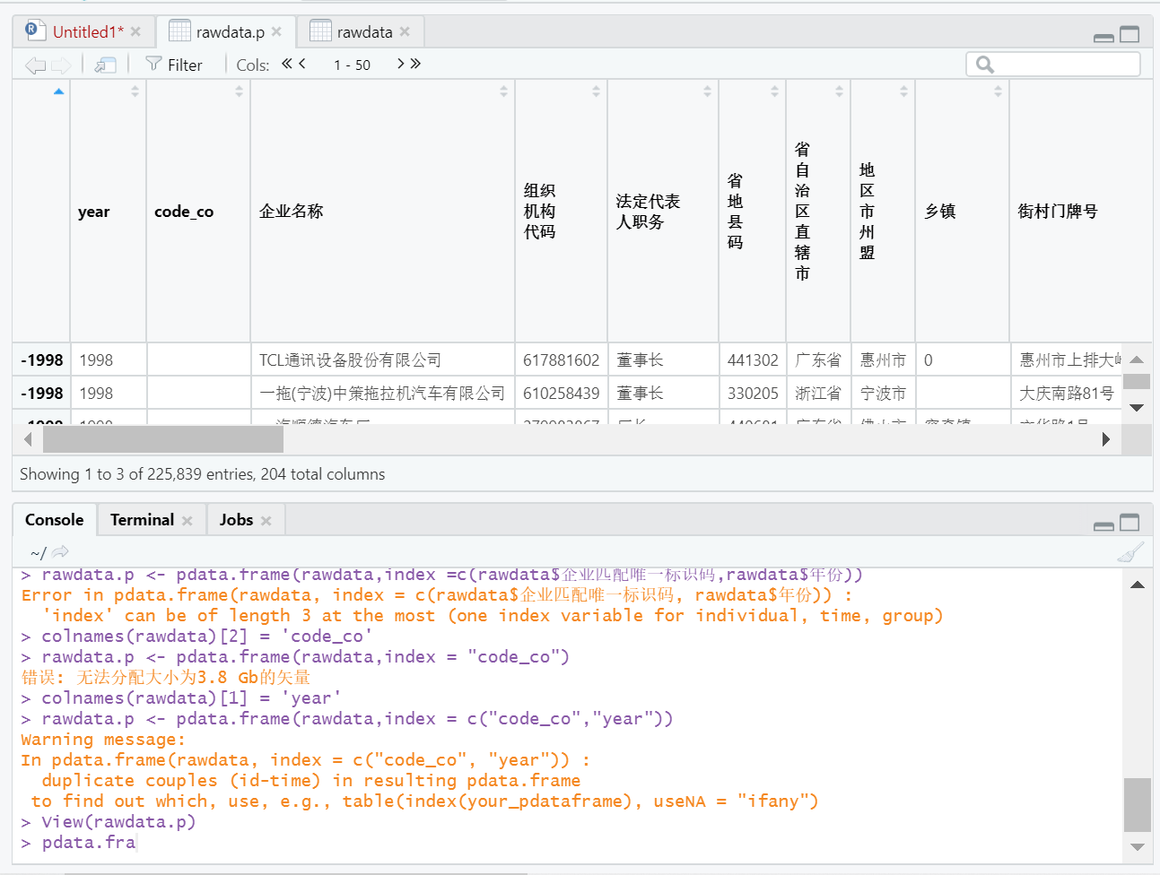
Task: Close the Jobs tab
Action: (x=266, y=521)
